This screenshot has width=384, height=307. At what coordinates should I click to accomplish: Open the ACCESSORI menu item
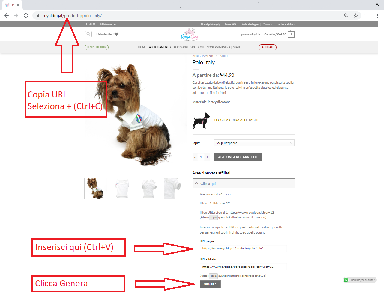click(181, 47)
